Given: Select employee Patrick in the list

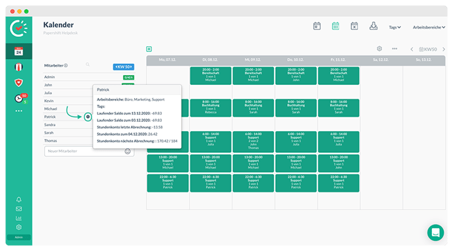Looking at the screenshot, I should coord(50,117).
